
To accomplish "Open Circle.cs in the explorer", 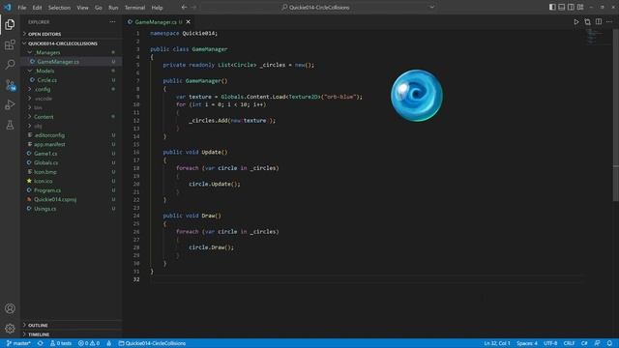I will pos(71,80).
